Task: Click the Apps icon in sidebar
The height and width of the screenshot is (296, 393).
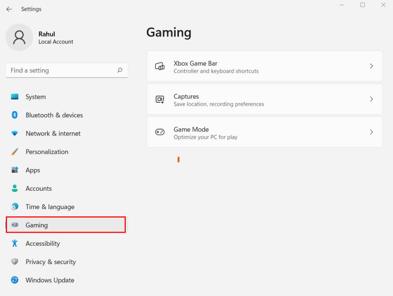Action: 15,170
